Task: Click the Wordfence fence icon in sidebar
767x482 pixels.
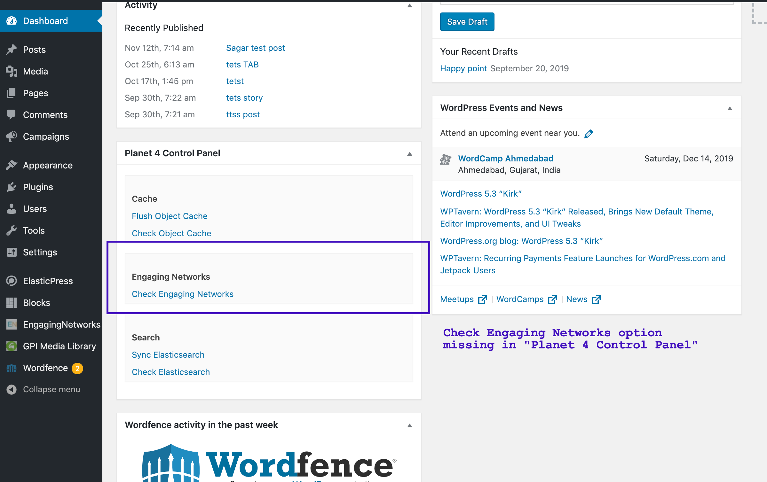Action: point(12,368)
